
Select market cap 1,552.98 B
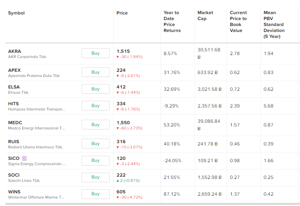(x=209, y=177)
